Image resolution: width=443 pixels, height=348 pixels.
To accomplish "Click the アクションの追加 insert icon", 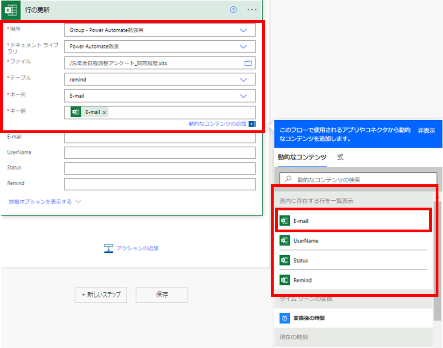I will [x=108, y=248].
